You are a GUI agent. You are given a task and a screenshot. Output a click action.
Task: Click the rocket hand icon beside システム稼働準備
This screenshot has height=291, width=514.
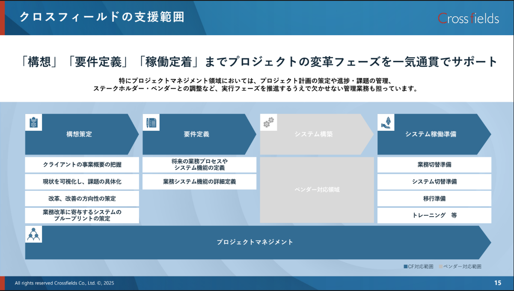point(386,123)
